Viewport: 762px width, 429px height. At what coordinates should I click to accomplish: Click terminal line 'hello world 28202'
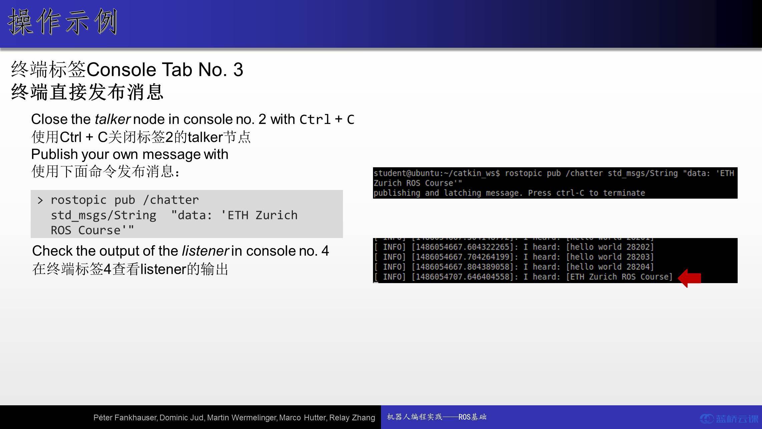tap(513, 247)
